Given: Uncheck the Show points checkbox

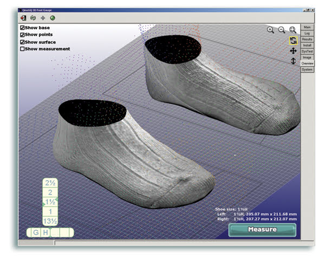Looking at the screenshot, I should (22, 35).
